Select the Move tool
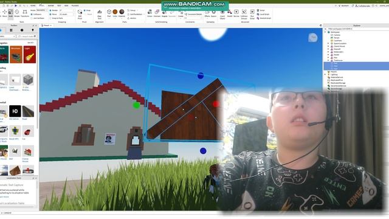This screenshot has width=389, height=219. 4,13
